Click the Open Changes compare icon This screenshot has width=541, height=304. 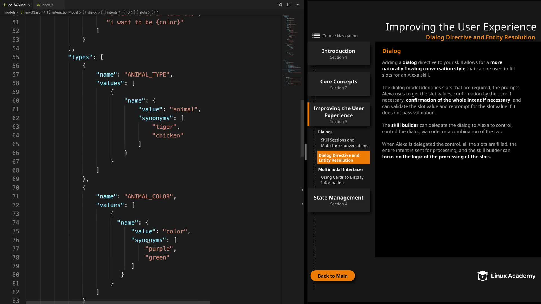pyautogui.click(x=280, y=5)
